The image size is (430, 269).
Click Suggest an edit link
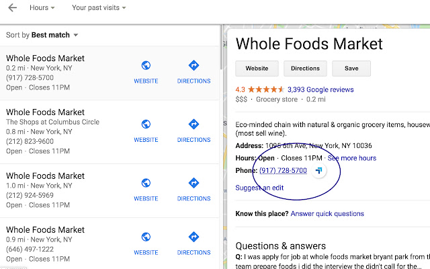click(259, 188)
